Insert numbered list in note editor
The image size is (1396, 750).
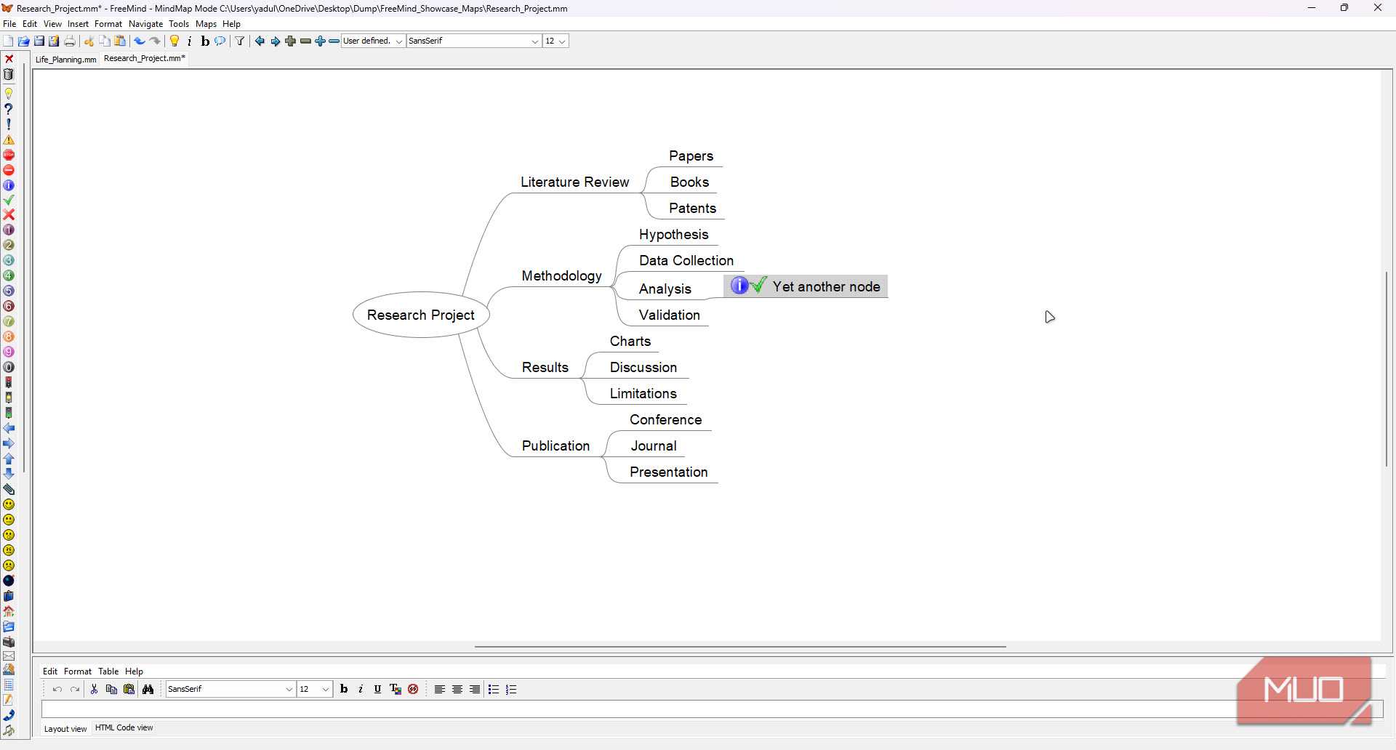tap(511, 690)
